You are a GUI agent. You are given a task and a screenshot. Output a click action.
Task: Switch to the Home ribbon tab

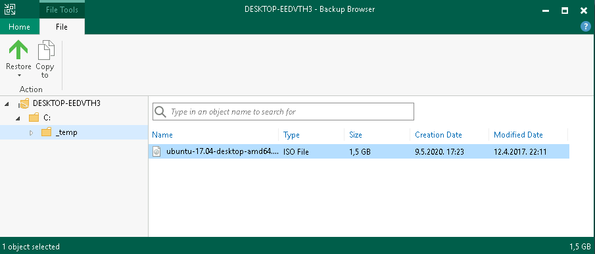[x=19, y=27]
